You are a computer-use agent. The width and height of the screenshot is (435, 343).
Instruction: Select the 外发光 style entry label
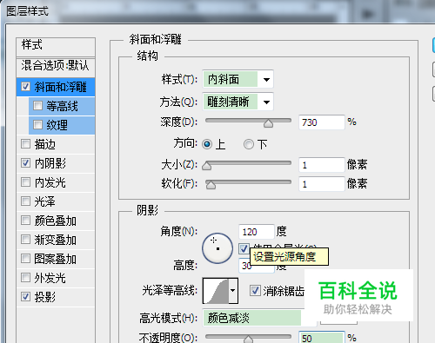(x=50, y=278)
